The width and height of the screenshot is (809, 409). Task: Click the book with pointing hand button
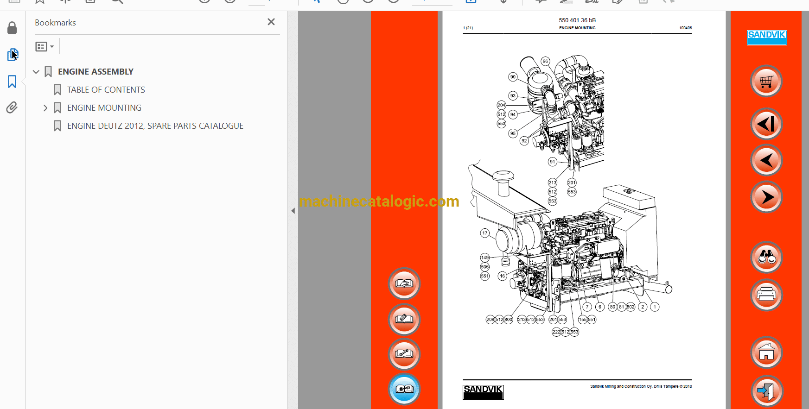(404, 283)
